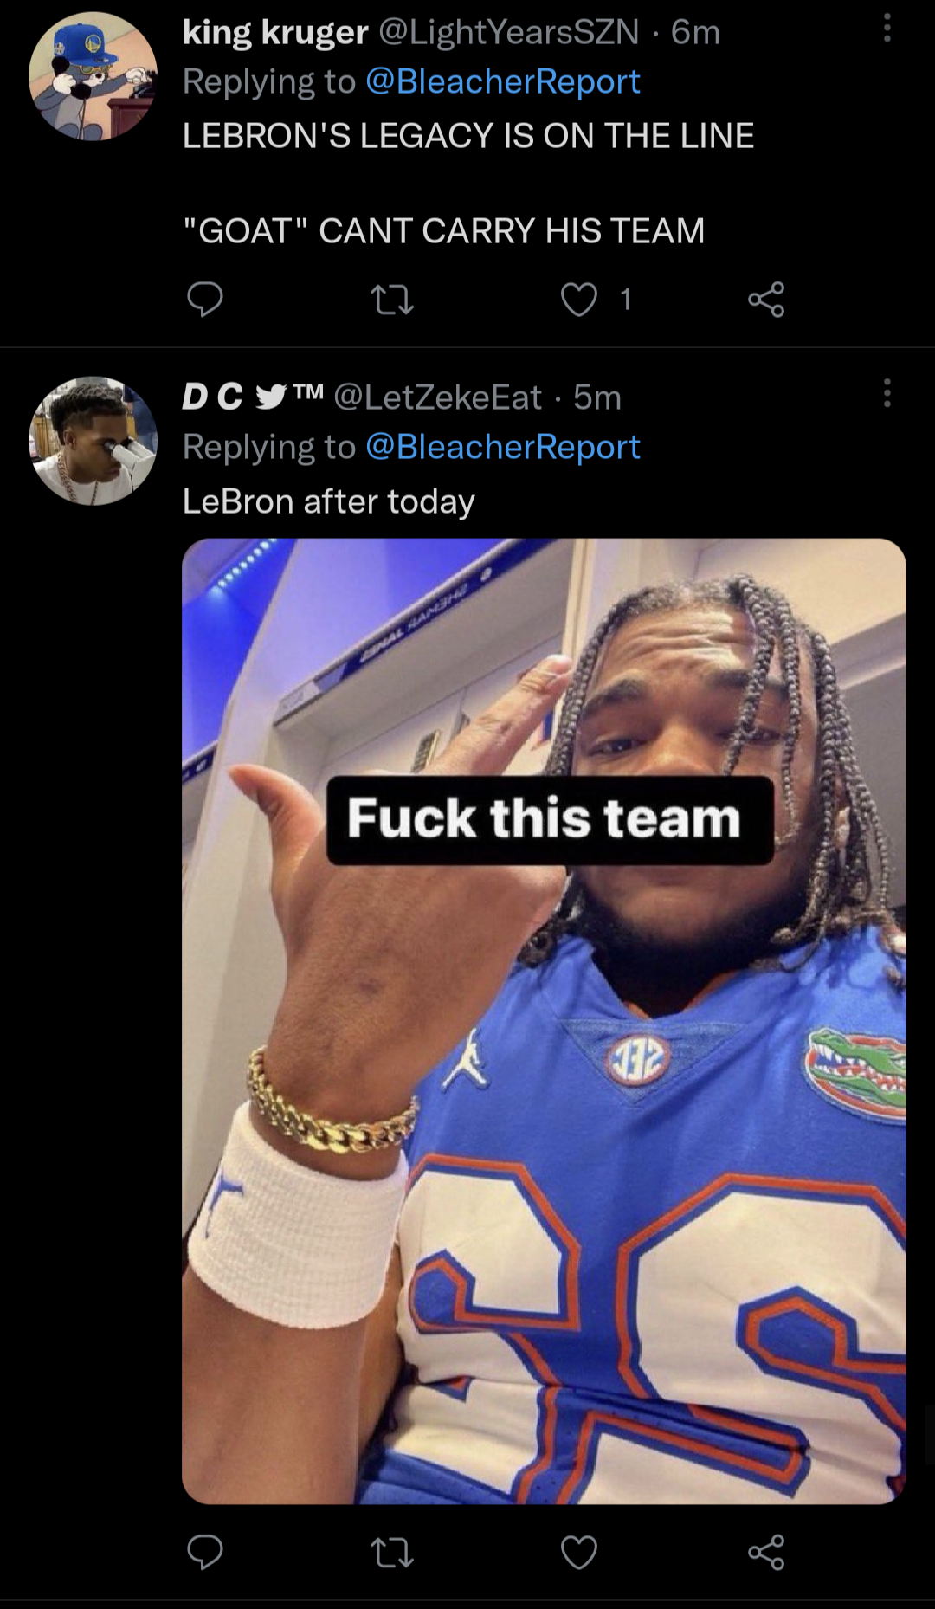
Task: Open more options for king kruger's tweet
Action: point(887,29)
